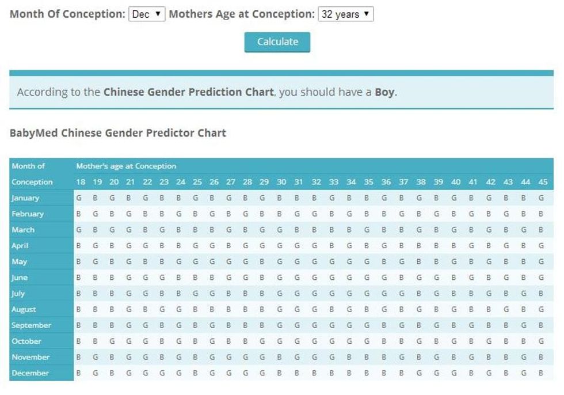Click the age 32 column header
Screen dimensions: 564x395
click(x=316, y=182)
